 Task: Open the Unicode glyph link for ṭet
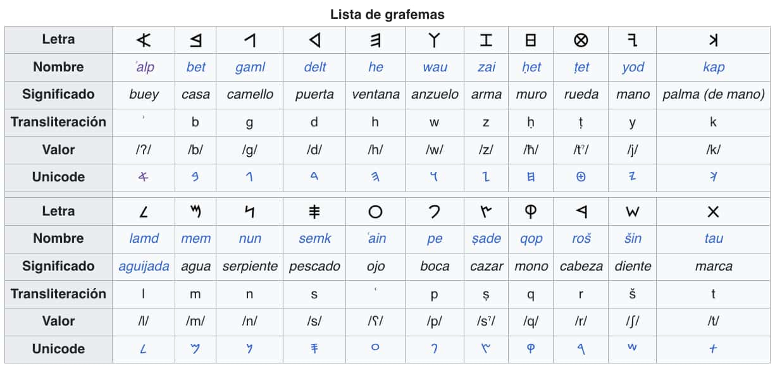coord(581,177)
